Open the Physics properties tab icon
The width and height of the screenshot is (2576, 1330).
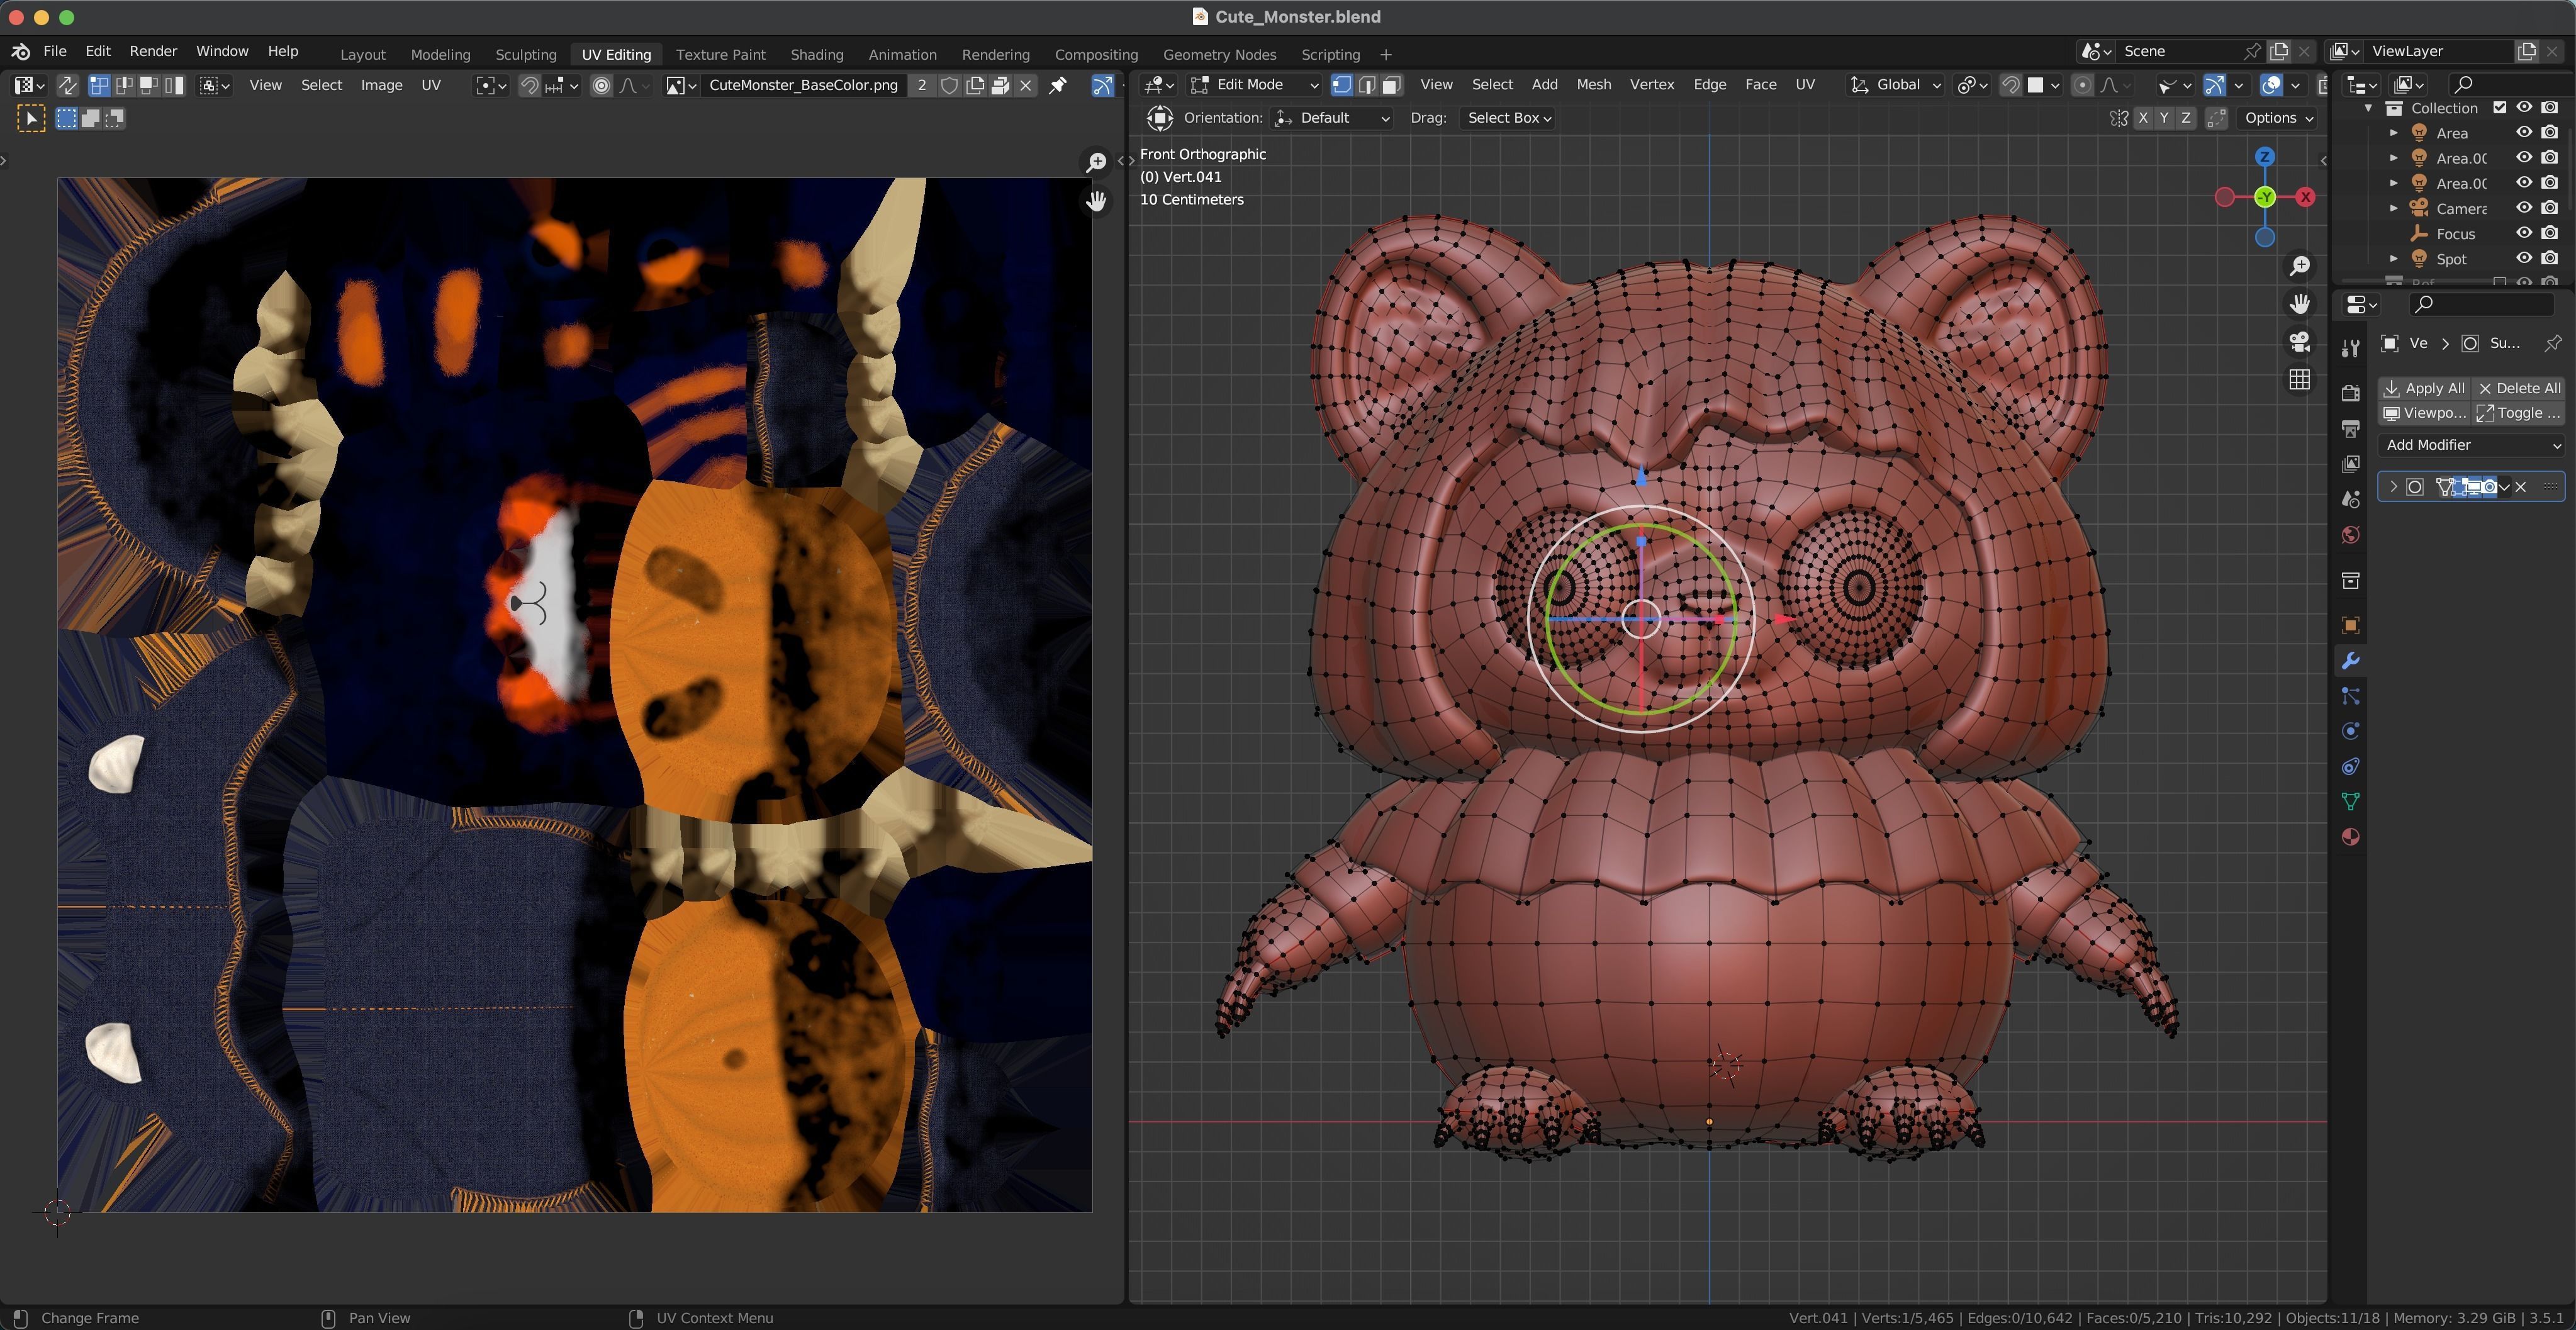click(2351, 731)
